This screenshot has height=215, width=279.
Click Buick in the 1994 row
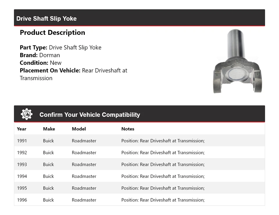pyautogui.click(x=49, y=176)
